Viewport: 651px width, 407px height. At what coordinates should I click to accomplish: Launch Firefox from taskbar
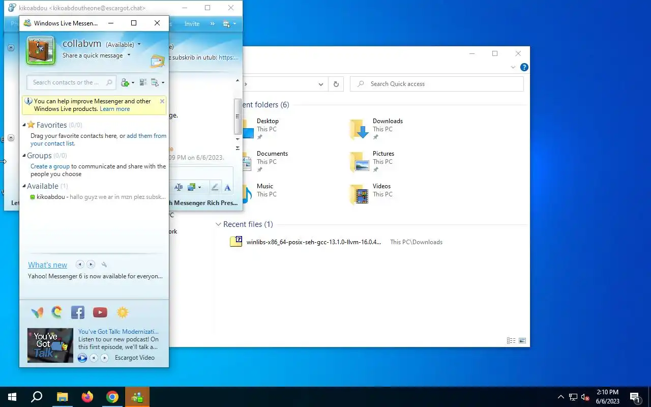click(87, 397)
